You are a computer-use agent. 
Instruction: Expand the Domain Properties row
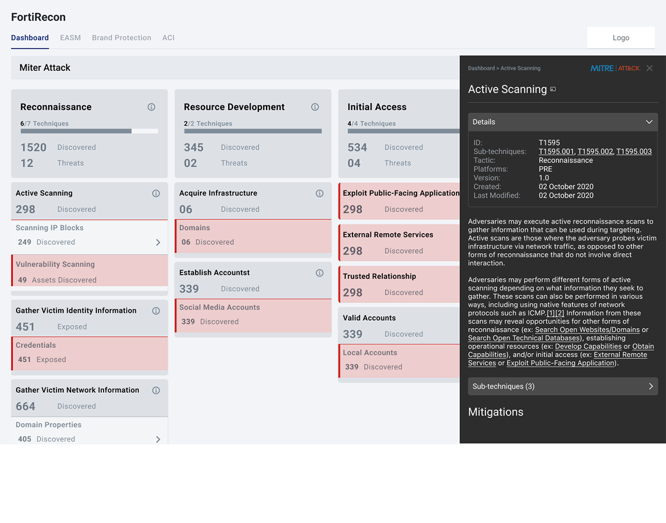click(x=158, y=439)
